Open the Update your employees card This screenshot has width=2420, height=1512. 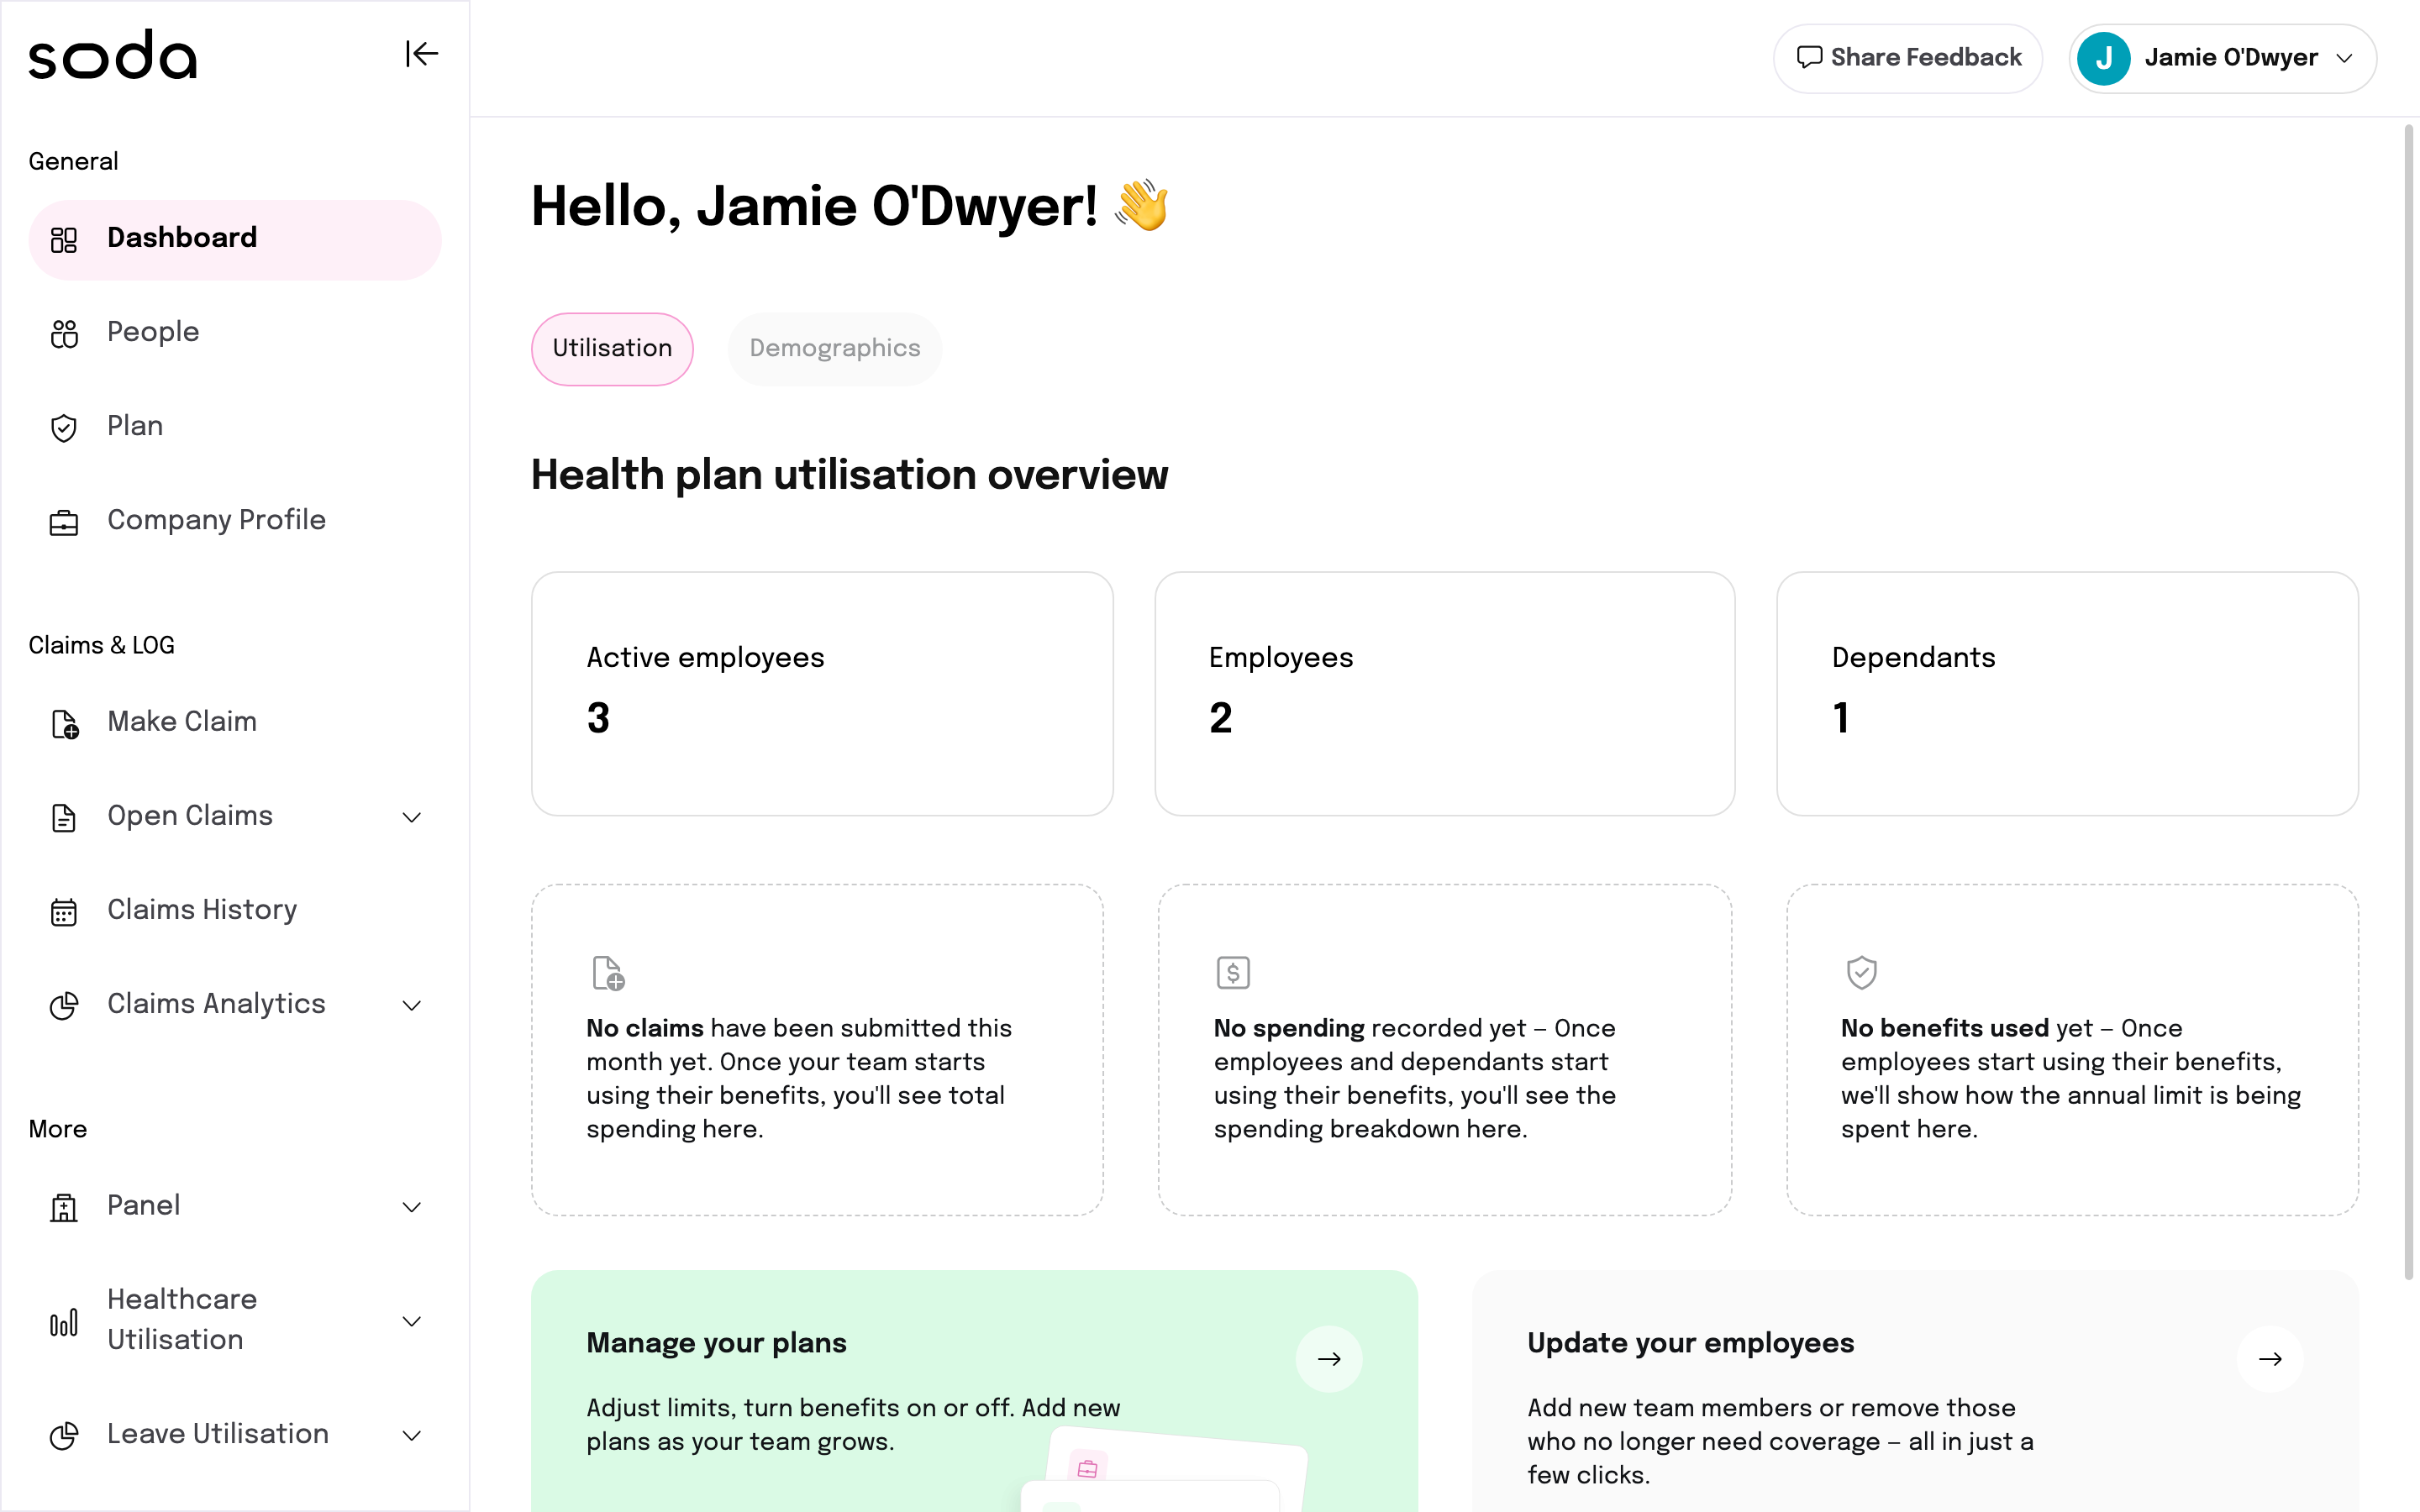[1915, 1390]
